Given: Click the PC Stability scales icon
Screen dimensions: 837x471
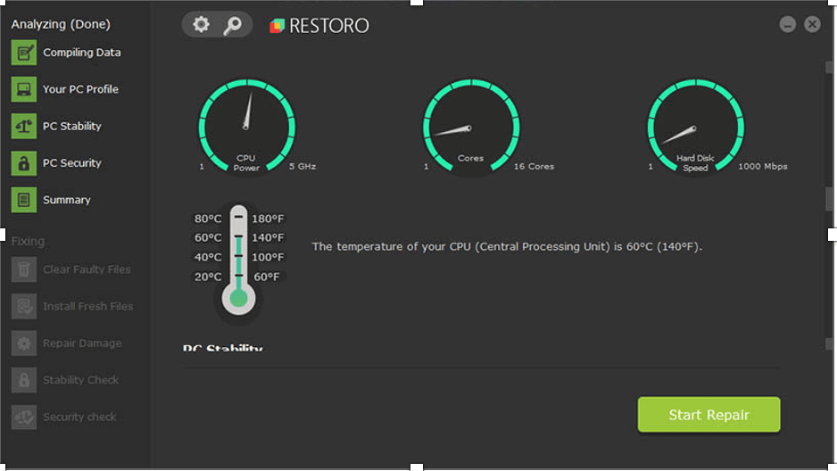Looking at the screenshot, I should point(24,126).
